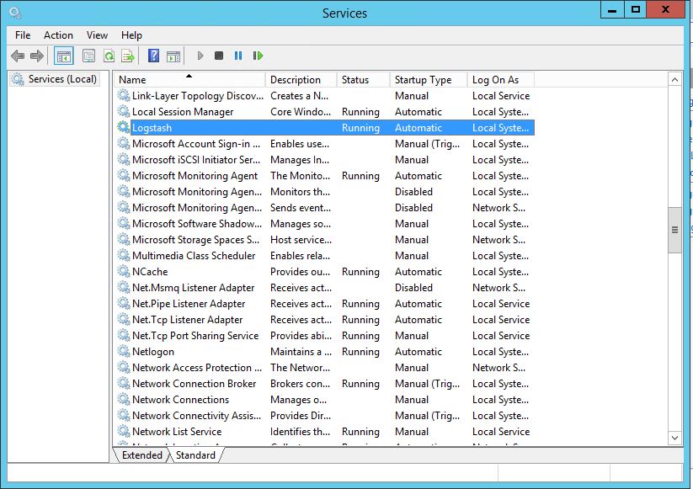693x489 pixels.
Task: Switch to the Extended tab
Action: pyautogui.click(x=142, y=455)
